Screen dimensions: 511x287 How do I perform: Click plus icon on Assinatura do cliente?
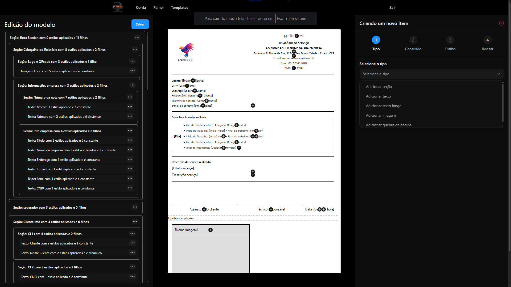[204, 209]
